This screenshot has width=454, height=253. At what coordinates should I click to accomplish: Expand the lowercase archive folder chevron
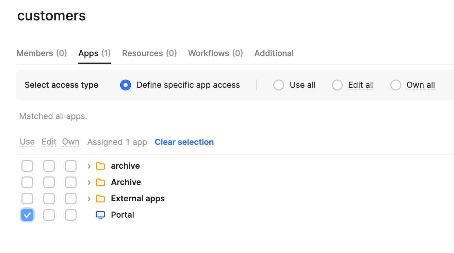pos(89,166)
